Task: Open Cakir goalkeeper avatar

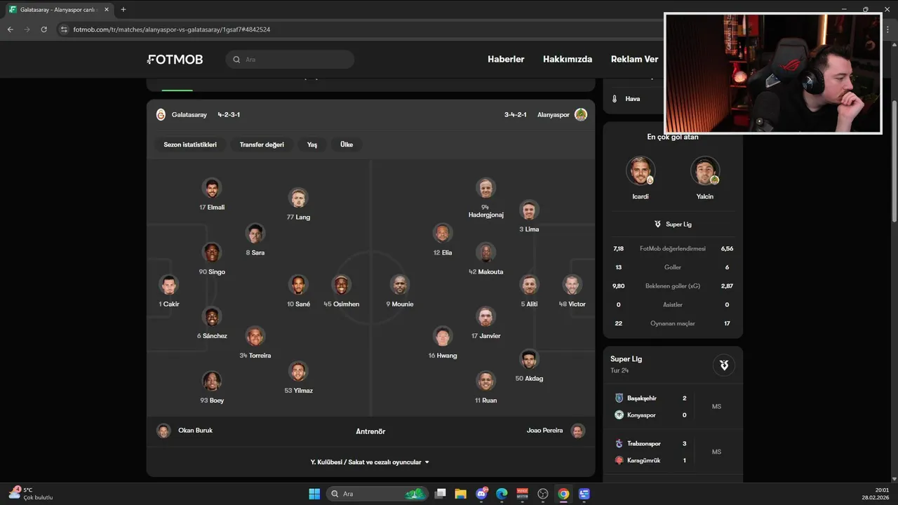Action: [168, 285]
